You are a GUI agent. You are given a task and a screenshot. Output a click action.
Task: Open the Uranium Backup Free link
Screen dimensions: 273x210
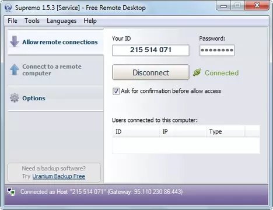pyautogui.click(x=59, y=176)
